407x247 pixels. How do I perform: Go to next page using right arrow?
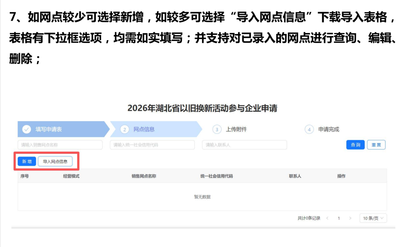[350, 218]
